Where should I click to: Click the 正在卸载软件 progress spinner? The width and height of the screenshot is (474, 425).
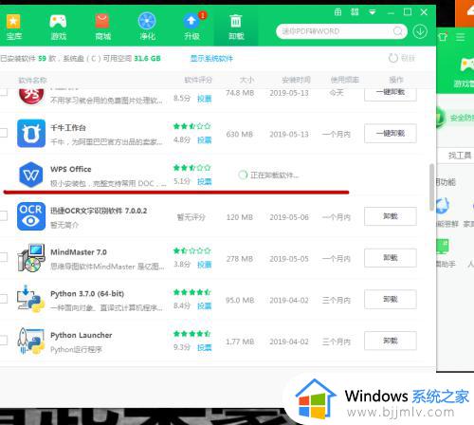(243, 175)
